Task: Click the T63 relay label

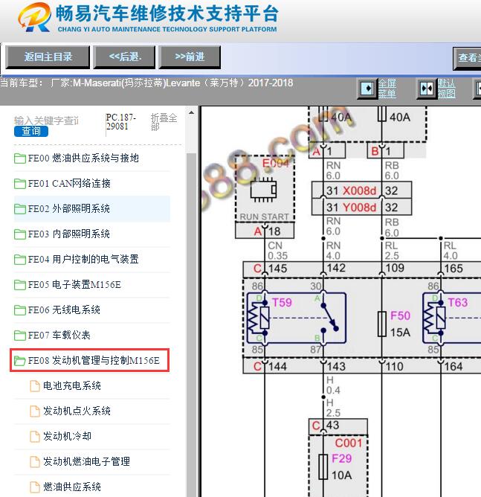Action: tap(457, 302)
